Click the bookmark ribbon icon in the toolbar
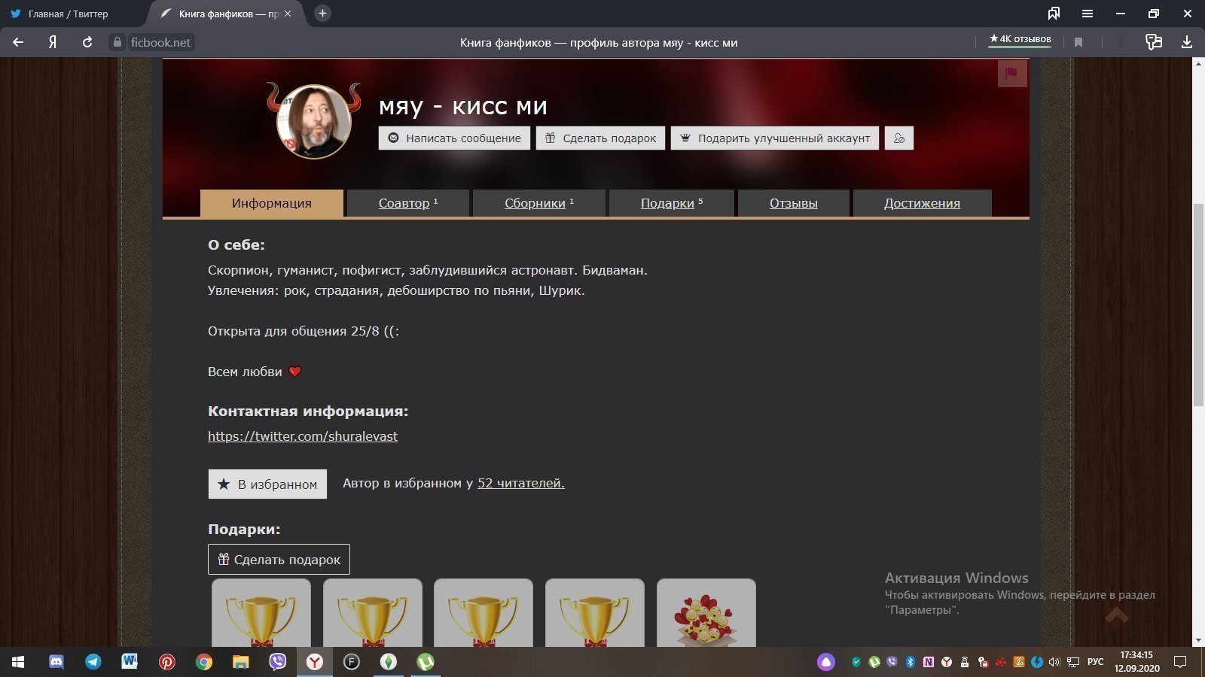This screenshot has height=677, width=1205. click(1078, 42)
